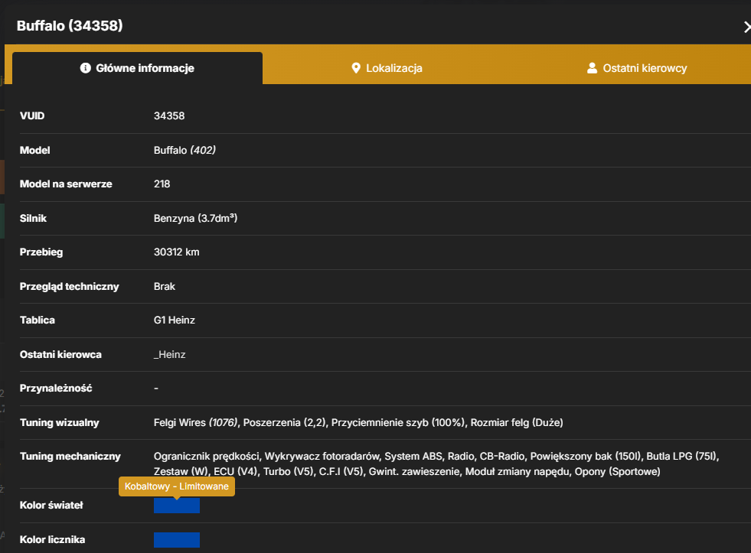Viewport: 751px width, 553px height.
Task: Click the Kolor świateł blue swatch
Action: pos(177,505)
